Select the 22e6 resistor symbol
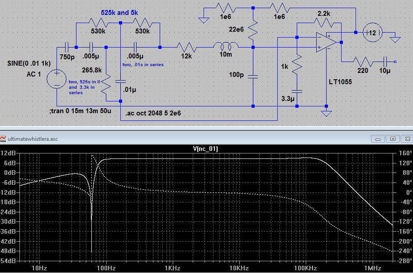The width and height of the screenshot is (413, 273). [x=253, y=30]
